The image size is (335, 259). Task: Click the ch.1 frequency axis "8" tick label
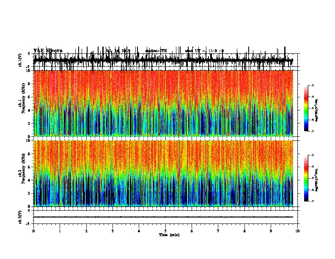click(29, 84)
